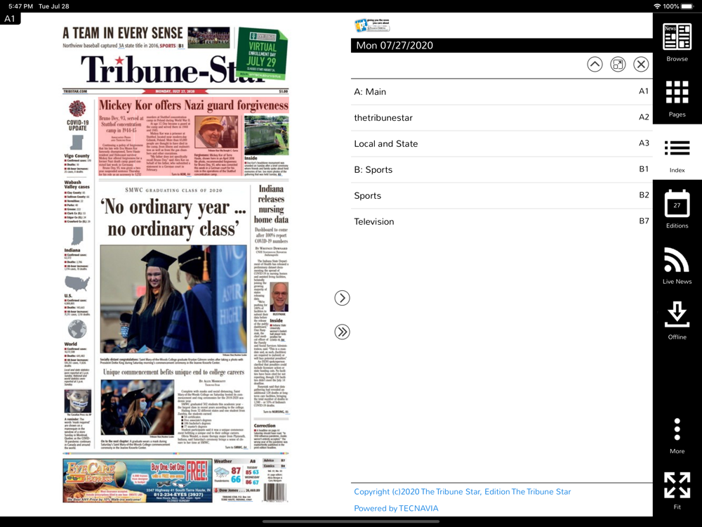Expand the index panel to full view
Image resolution: width=702 pixels, height=527 pixels.
coord(618,65)
